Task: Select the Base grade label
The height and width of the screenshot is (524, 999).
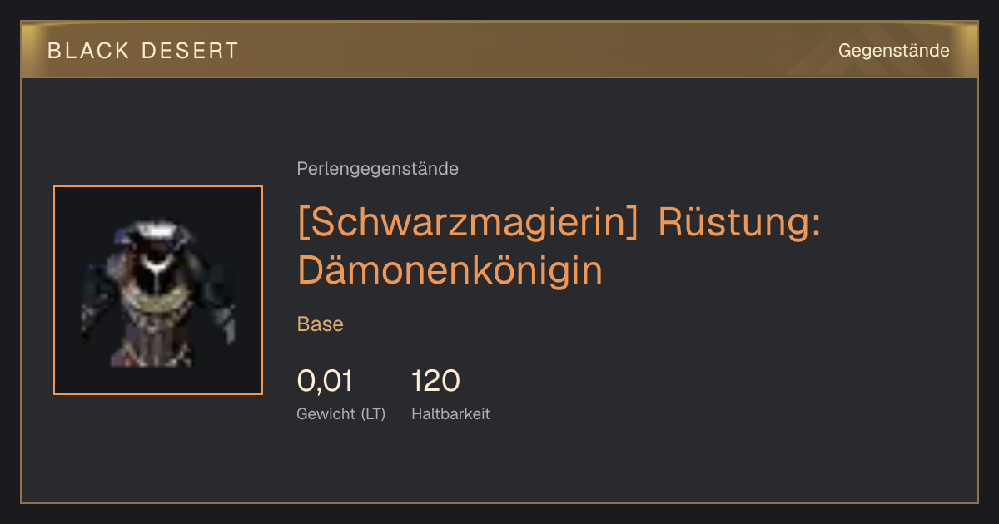Action: coord(321,324)
